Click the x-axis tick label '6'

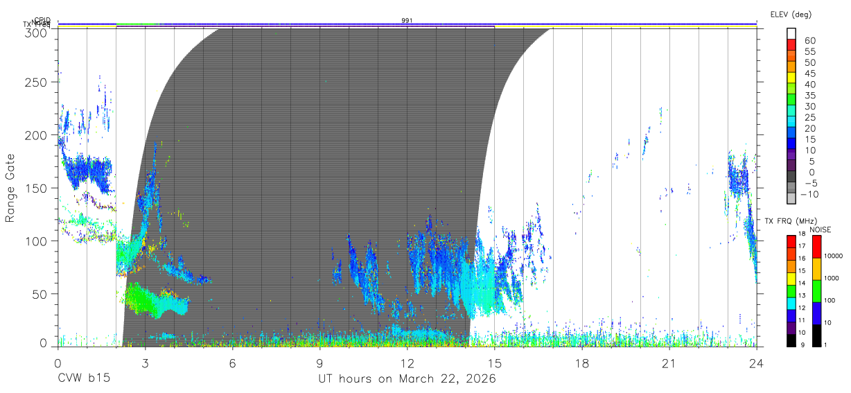tap(232, 363)
